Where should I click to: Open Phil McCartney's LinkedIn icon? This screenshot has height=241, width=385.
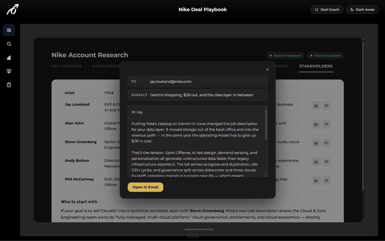click(x=316, y=180)
